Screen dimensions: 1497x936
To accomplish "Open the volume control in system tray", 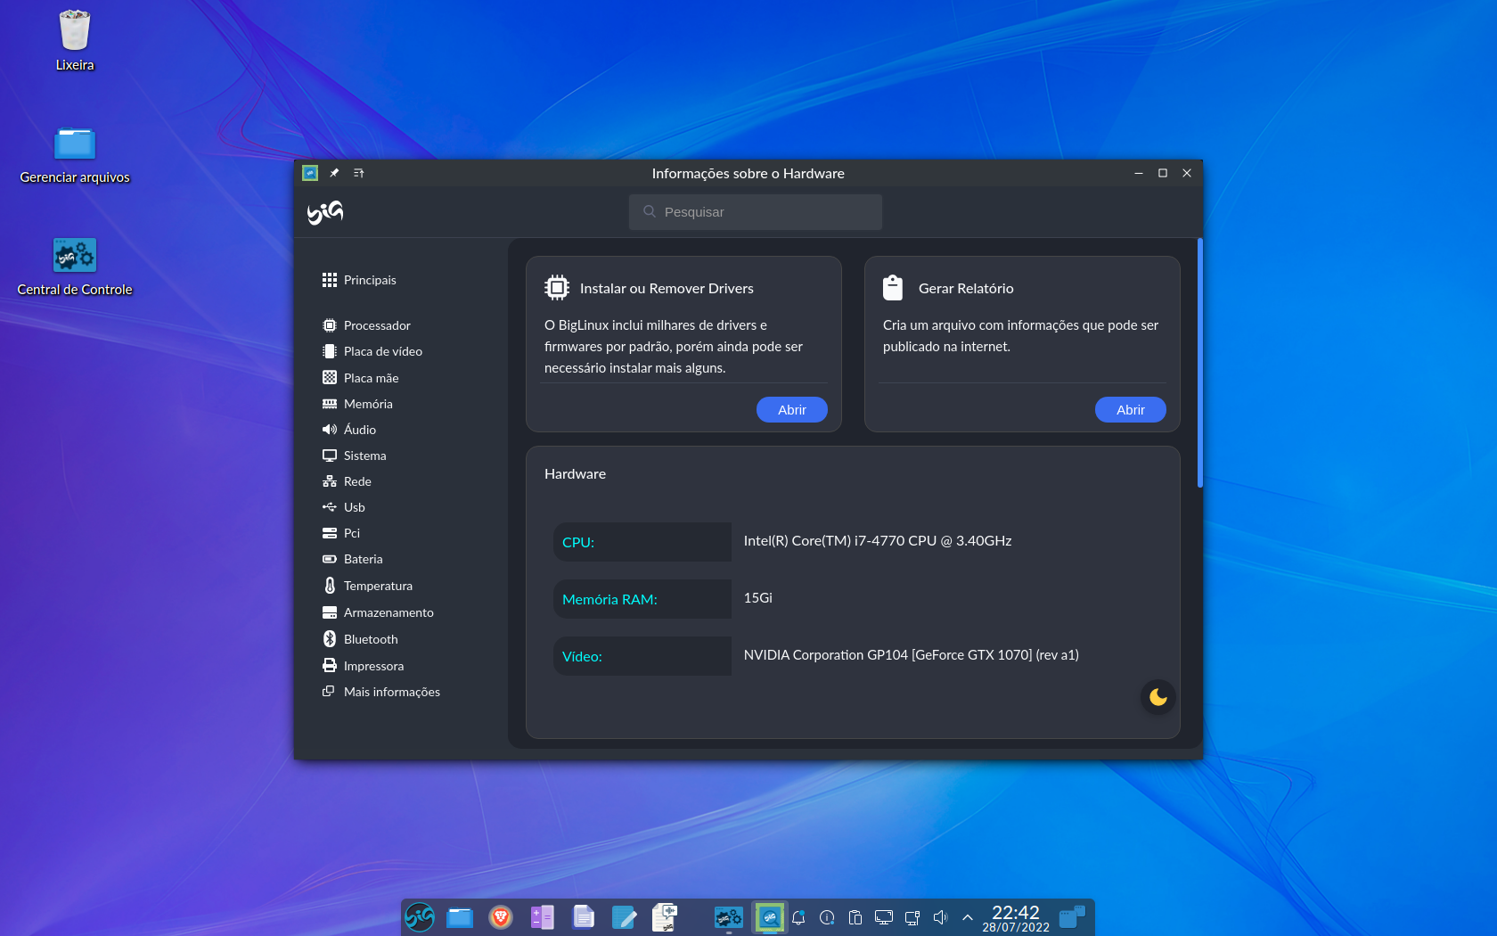I will 940,917.
